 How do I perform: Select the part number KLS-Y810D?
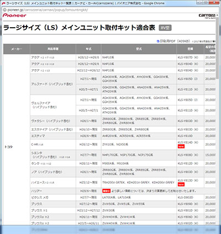(x=185, y=136)
